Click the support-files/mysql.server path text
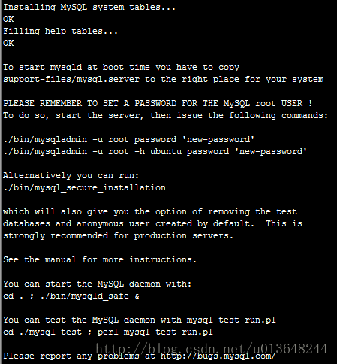 pyautogui.click(x=71, y=80)
